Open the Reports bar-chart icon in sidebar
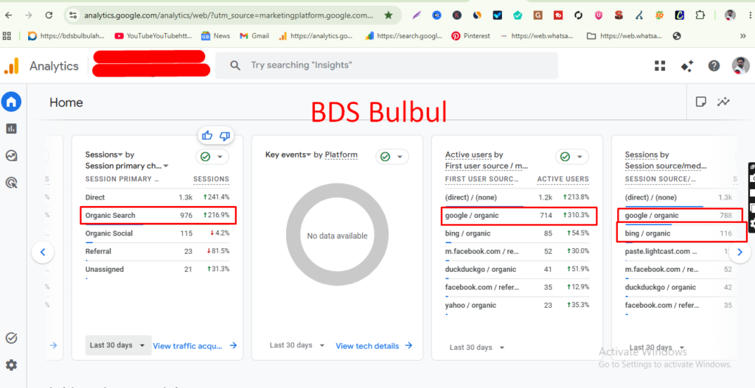Viewport: 755px width, 388px height. (11, 128)
